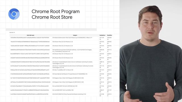Click the SHA hash of the Starfield row

30,50
